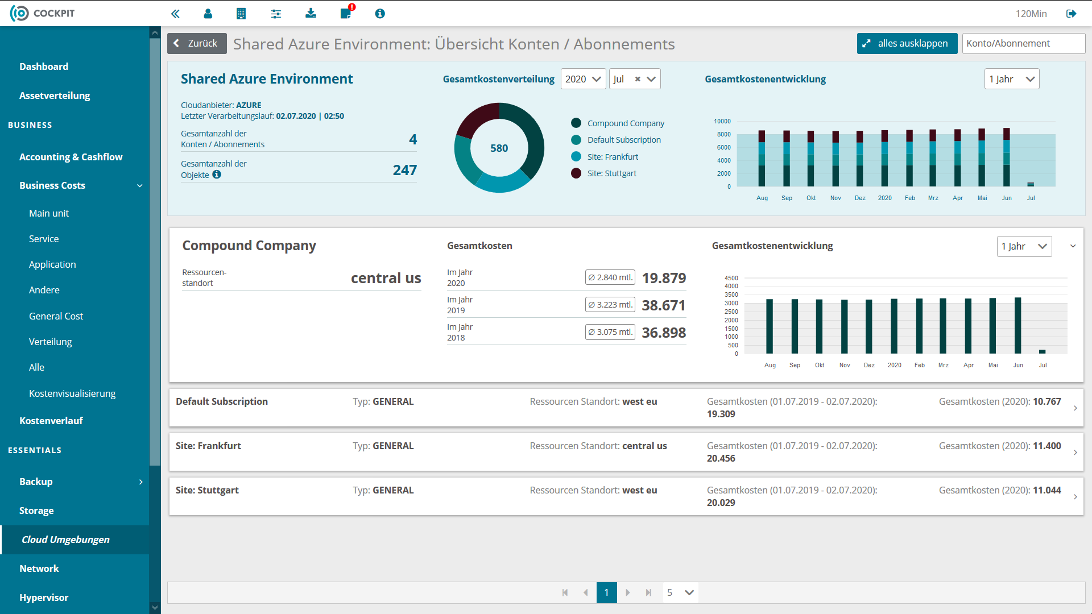1092x614 pixels.
Task: Open notifications icon with red badge
Action: click(x=346, y=13)
